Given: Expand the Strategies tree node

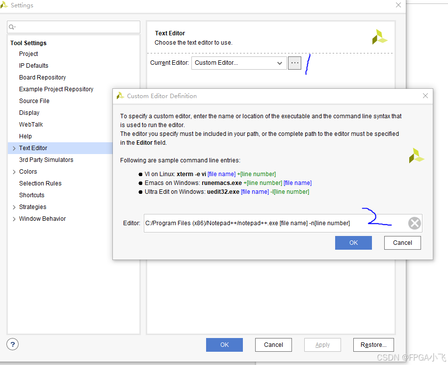Looking at the screenshot, I should (14, 208).
